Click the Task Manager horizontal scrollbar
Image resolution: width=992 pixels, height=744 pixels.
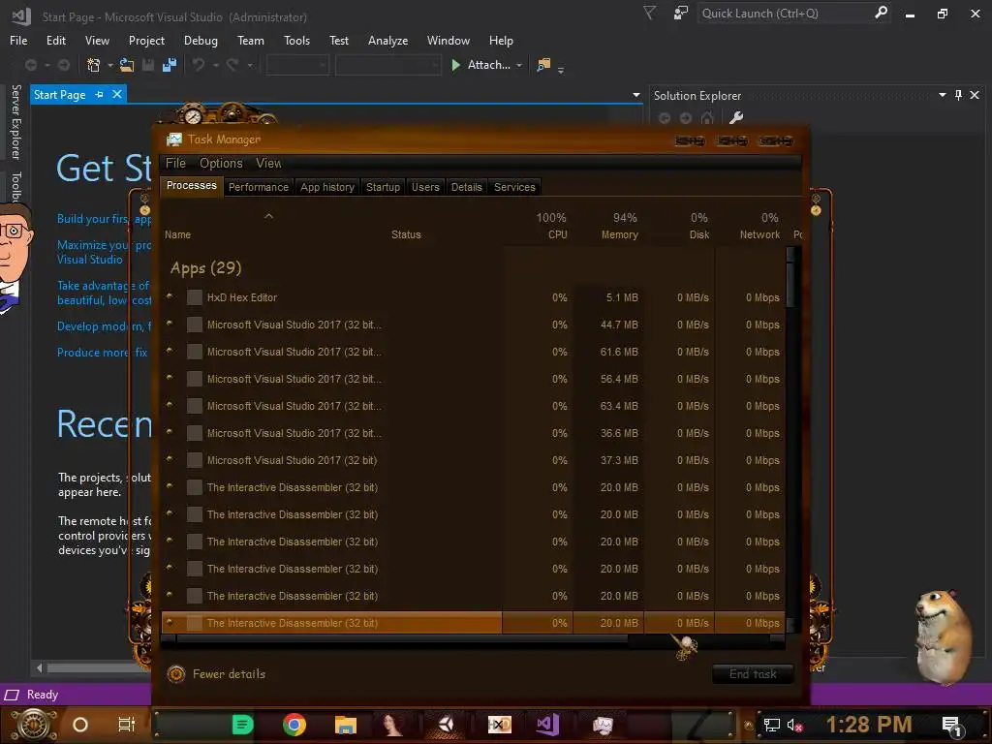402,639
